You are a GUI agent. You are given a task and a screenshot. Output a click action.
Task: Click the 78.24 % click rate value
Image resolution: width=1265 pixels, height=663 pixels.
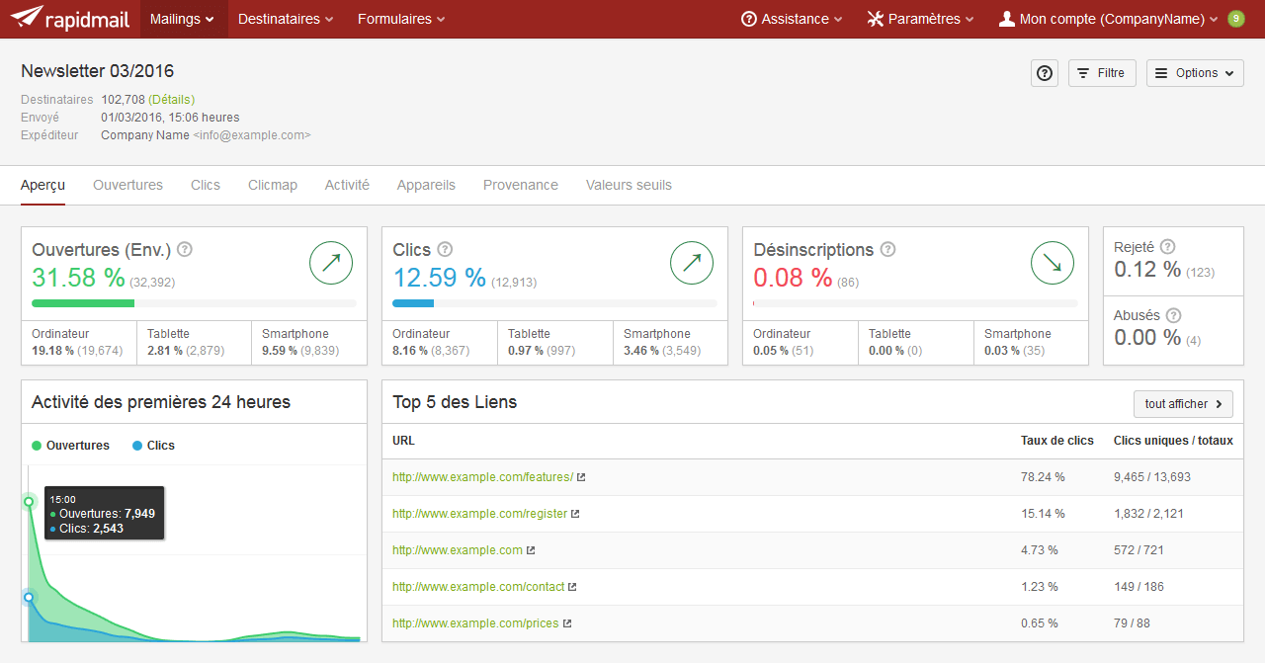1043,477
